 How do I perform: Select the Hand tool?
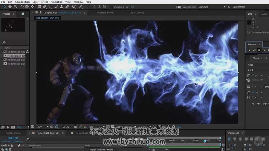(x=10, y=7)
